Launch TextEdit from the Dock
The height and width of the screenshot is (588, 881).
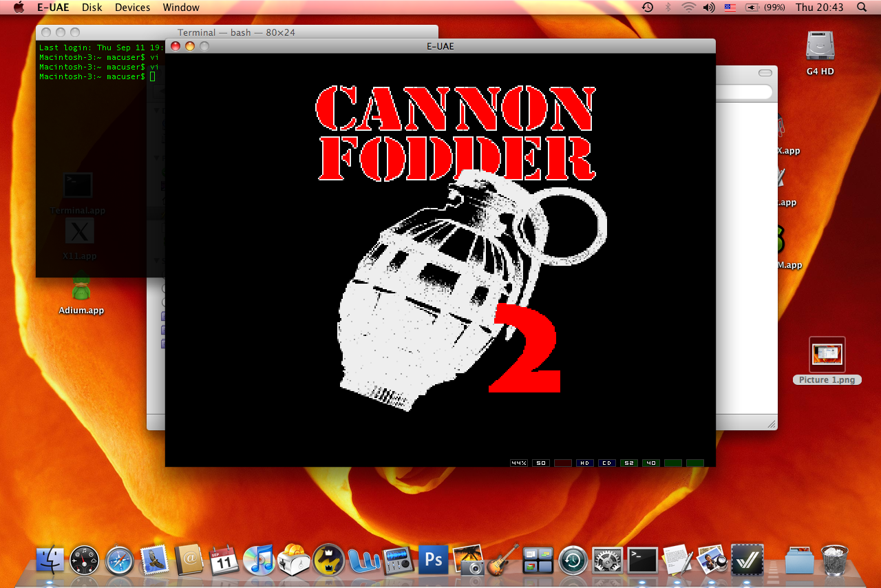[677, 560]
